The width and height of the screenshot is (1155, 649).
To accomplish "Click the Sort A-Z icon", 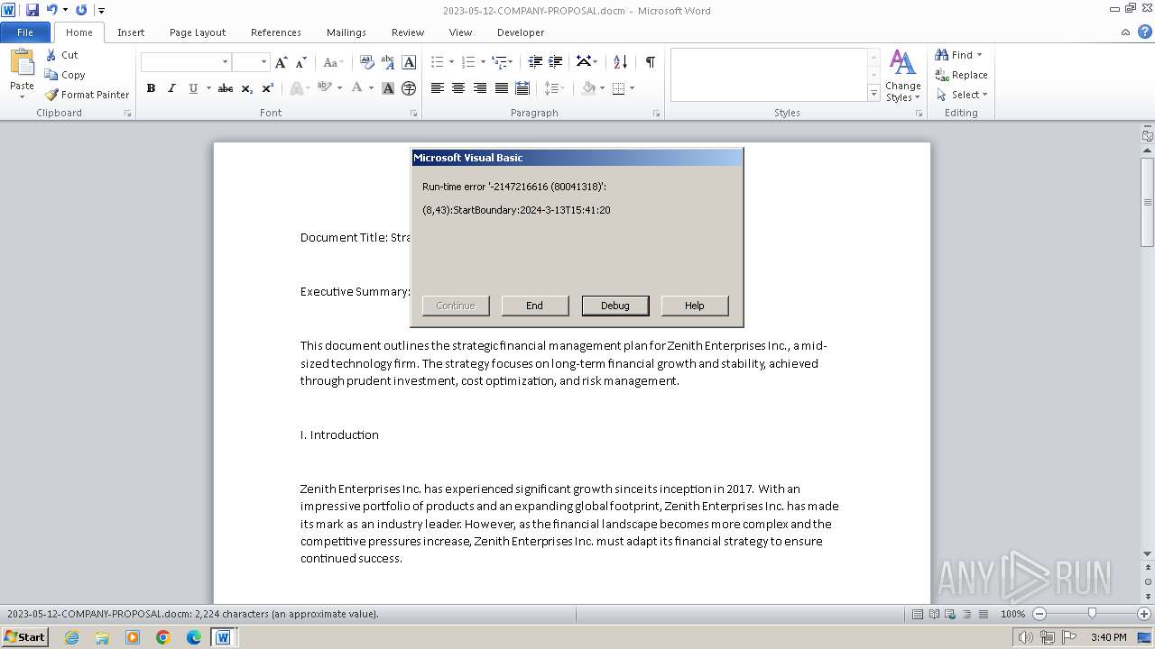I will 620,62.
